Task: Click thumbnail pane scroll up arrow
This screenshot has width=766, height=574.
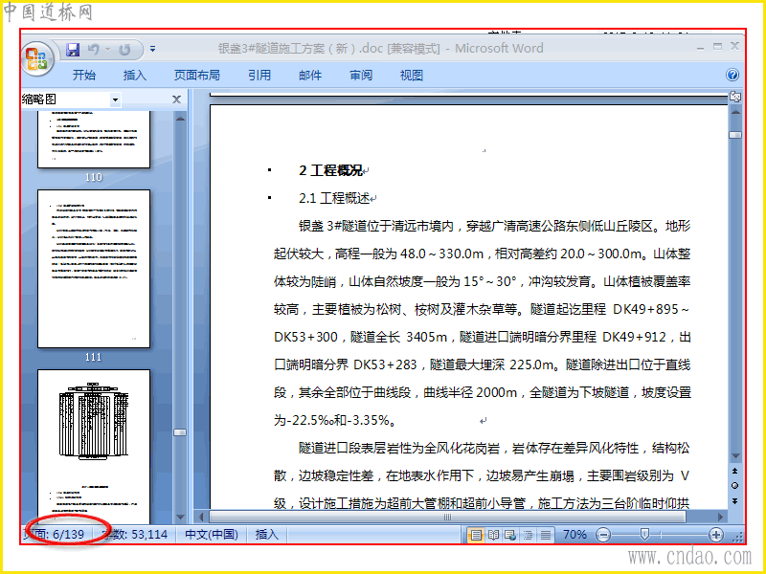Action: 180,118
